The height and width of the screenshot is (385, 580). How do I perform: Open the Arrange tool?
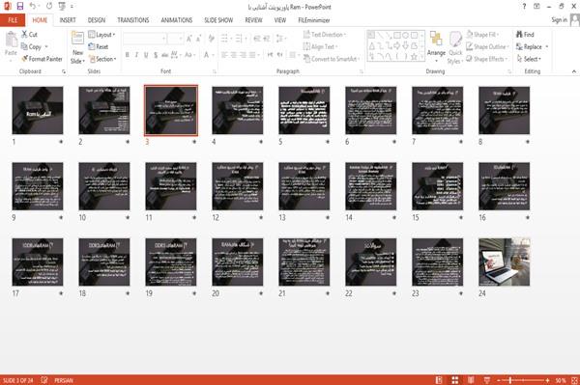pyautogui.click(x=436, y=47)
